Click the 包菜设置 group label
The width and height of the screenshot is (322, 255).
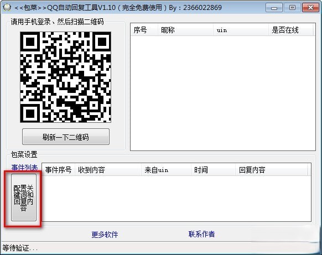tap(24, 154)
